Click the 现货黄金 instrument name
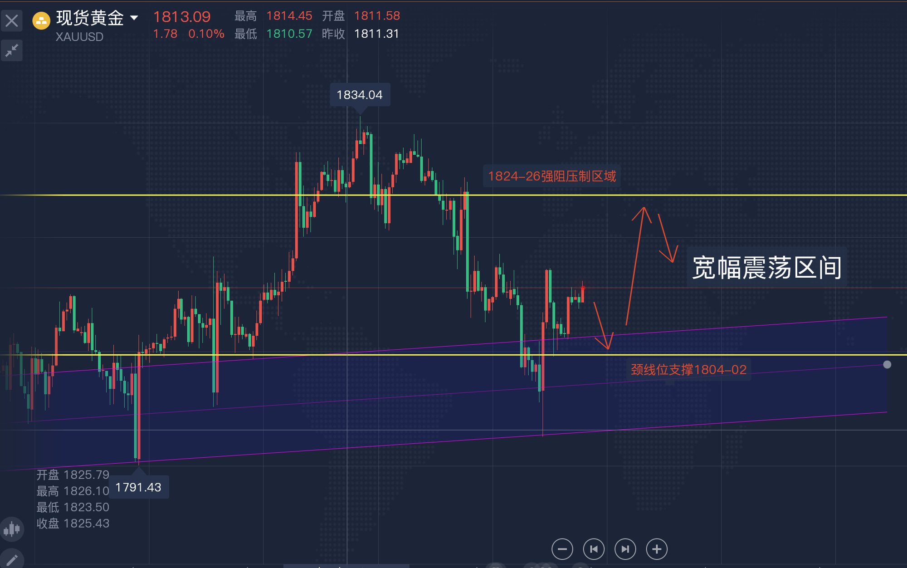 pos(90,18)
